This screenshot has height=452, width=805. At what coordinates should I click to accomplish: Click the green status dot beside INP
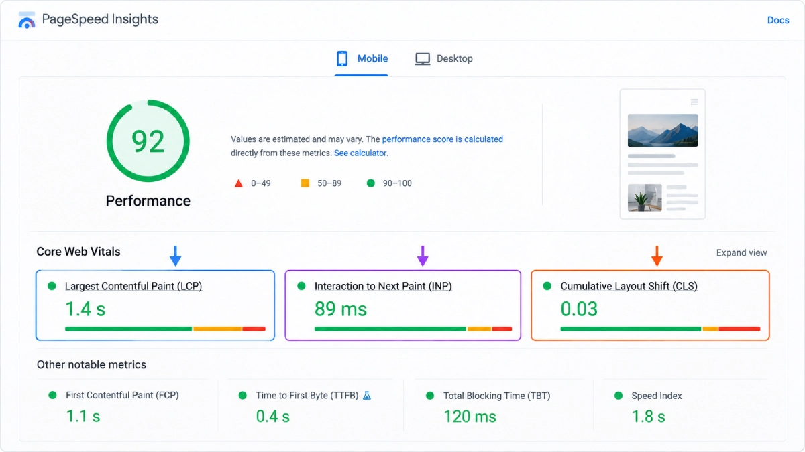point(301,286)
